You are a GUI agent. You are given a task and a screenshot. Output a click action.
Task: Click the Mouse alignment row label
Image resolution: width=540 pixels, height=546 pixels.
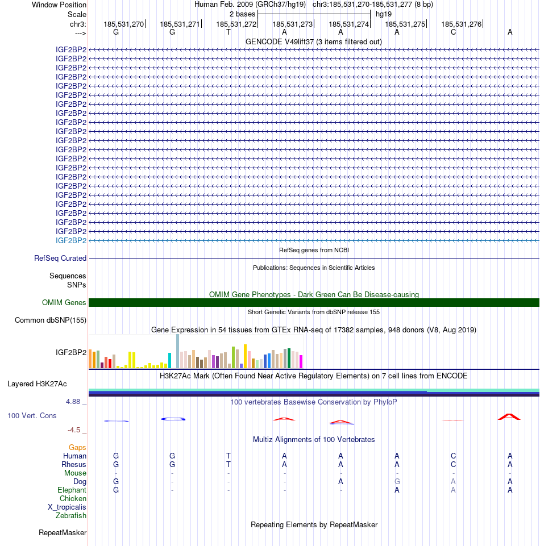[75, 473]
